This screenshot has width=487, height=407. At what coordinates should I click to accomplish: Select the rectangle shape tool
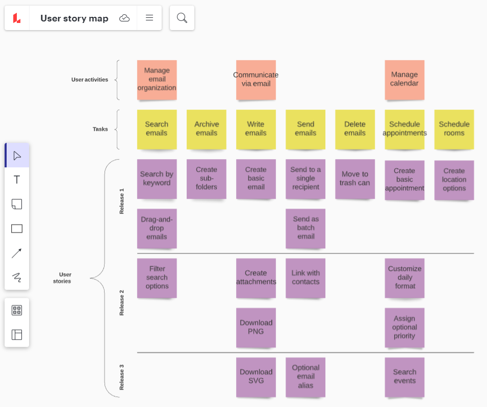[17, 228]
